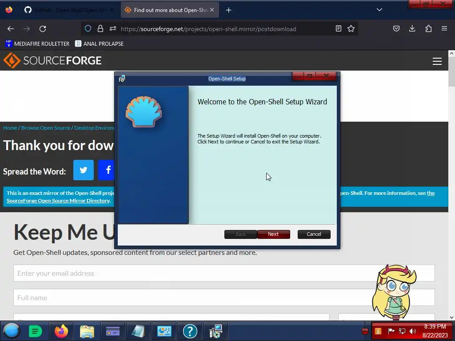The image size is (455, 341).
Task: Open Firefox application hamburger menu
Action: 444,29
